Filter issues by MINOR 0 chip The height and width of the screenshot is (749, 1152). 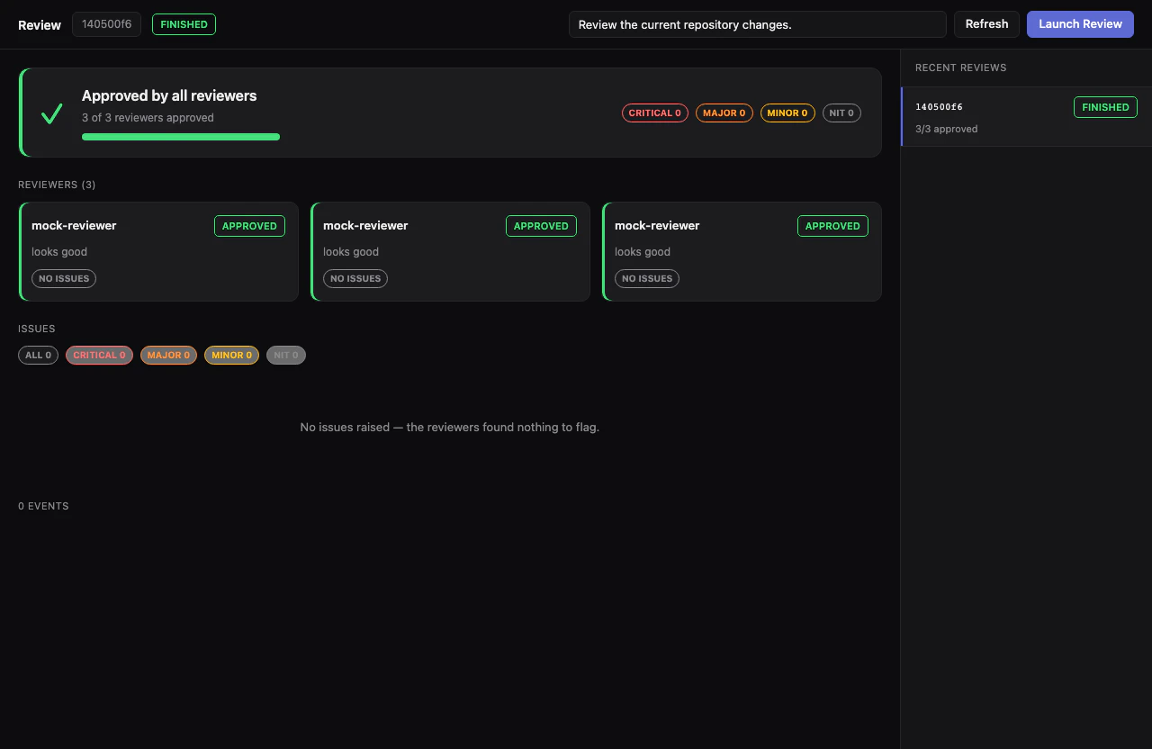click(x=231, y=355)
